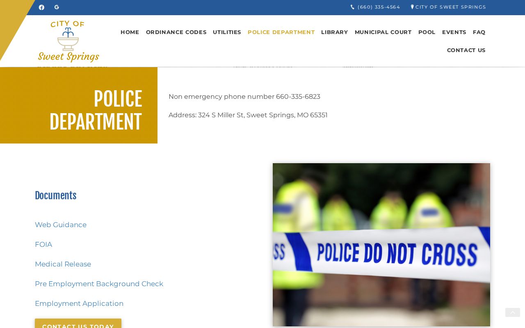Screen dimensions: 525x328
Task: Click the Police Department banner heading
Action: click(x=96, y=111)
